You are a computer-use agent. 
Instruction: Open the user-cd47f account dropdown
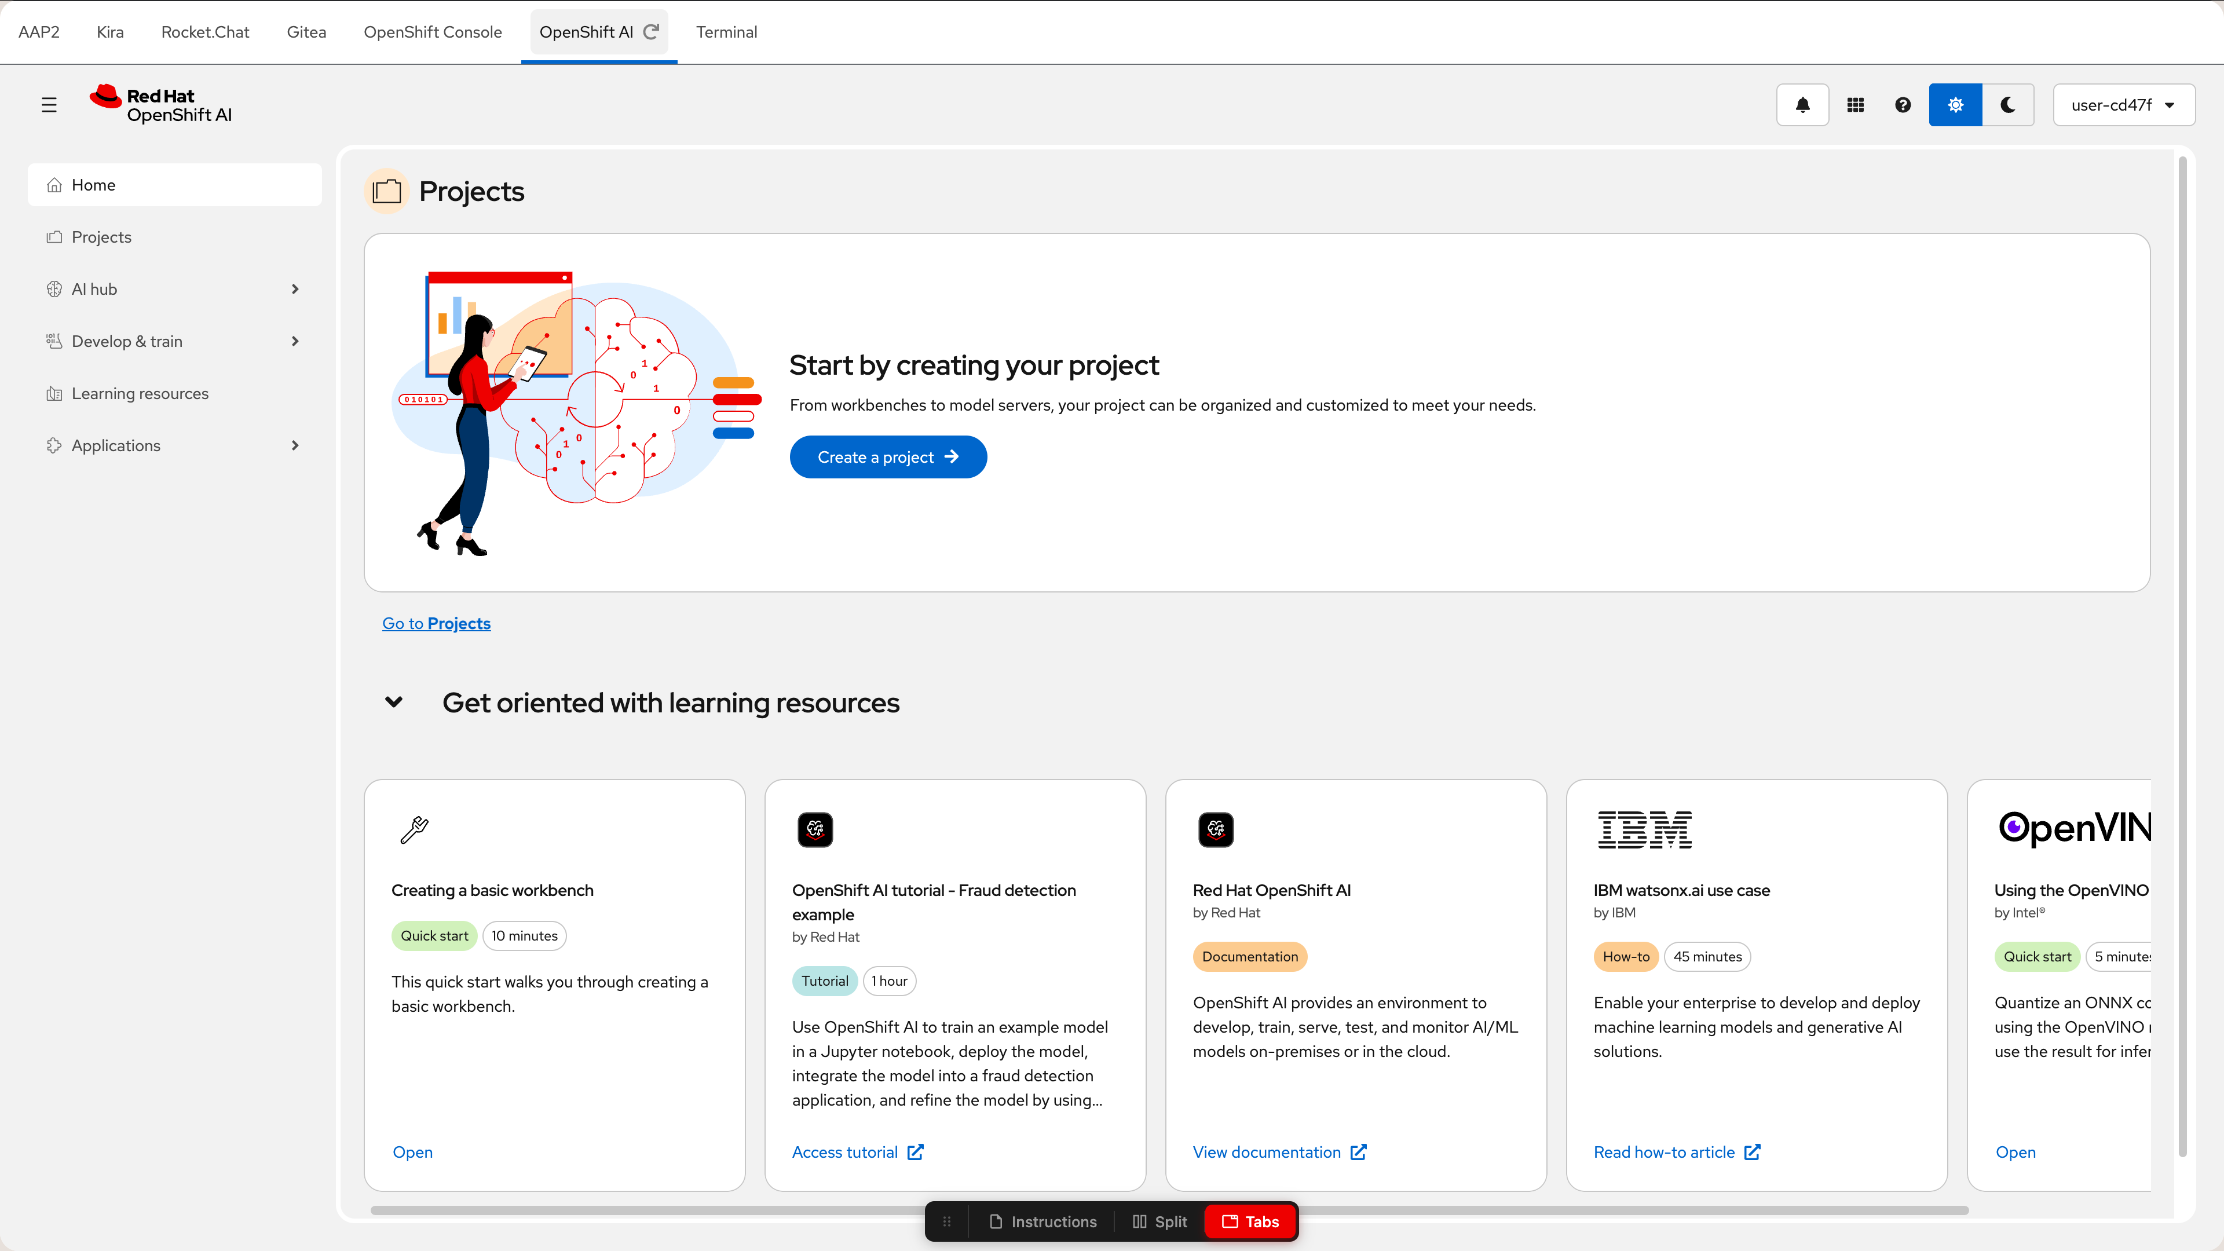click(2124, 104)
